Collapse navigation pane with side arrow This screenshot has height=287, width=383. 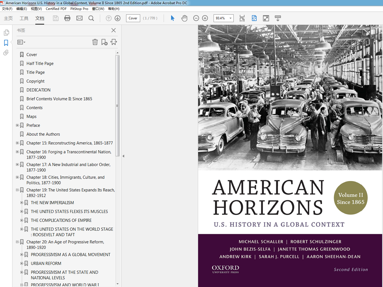(x=123, y=156)
